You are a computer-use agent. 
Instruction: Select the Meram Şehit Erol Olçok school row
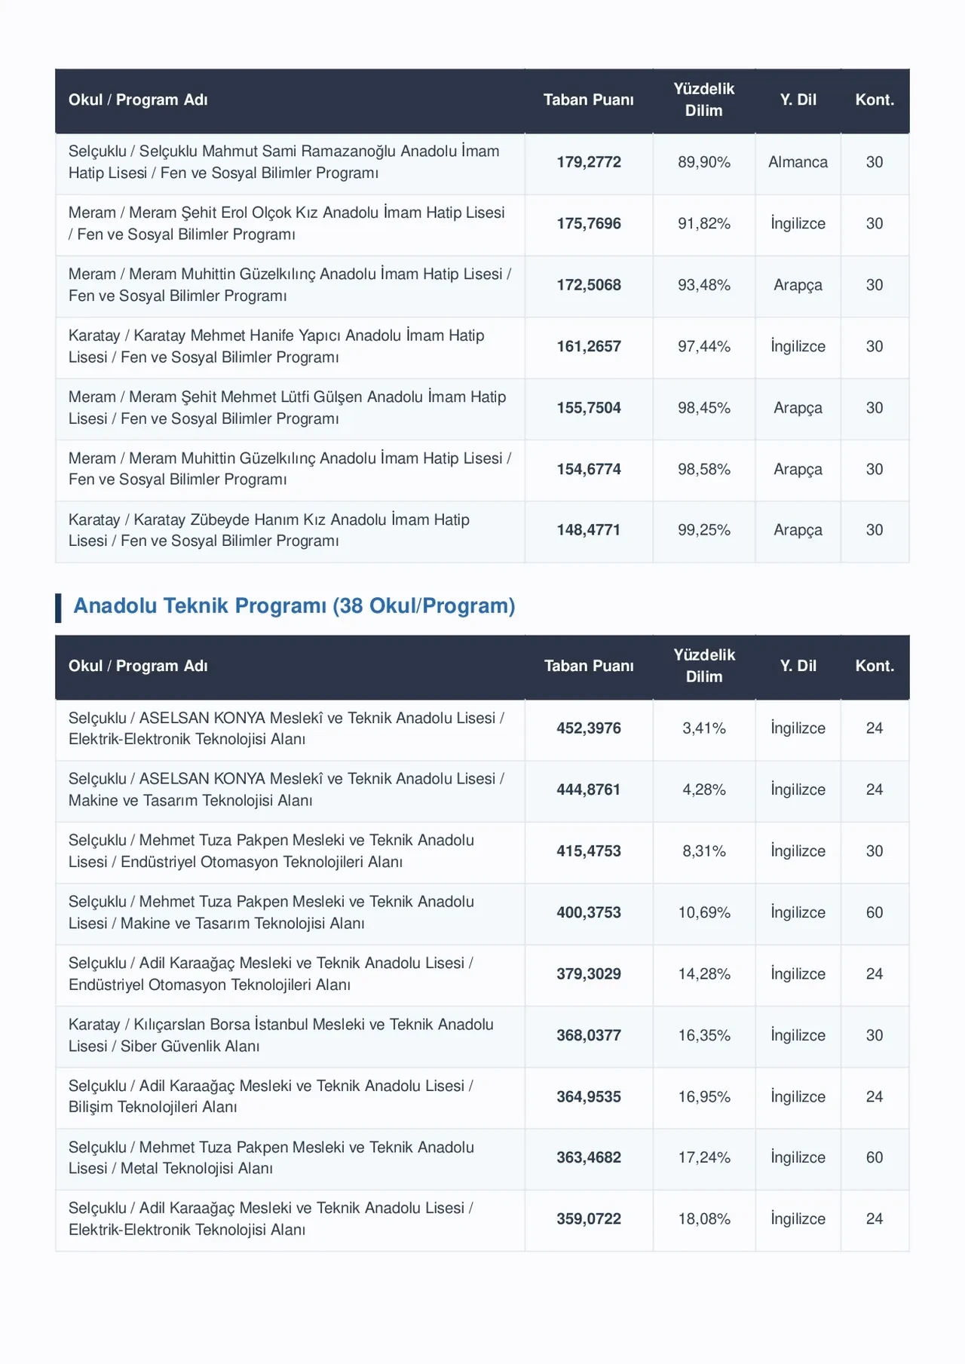(482, 224)
